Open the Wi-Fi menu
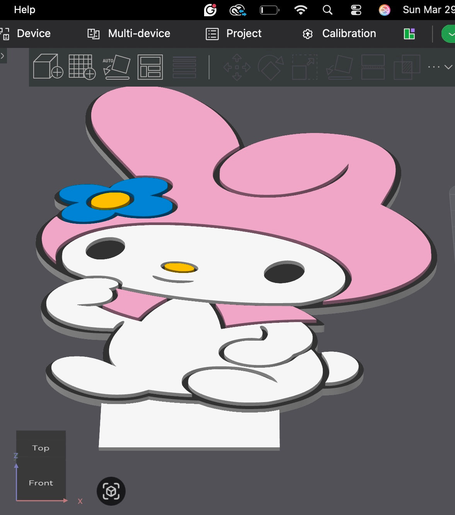 point(301,10)
